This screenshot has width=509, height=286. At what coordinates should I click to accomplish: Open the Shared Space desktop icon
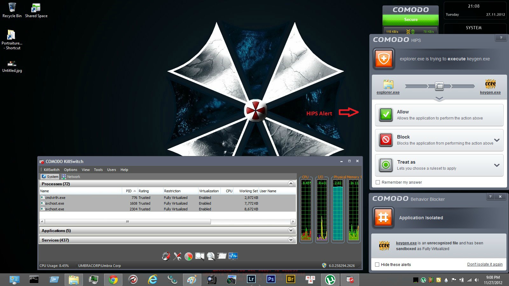coord(36,10)
